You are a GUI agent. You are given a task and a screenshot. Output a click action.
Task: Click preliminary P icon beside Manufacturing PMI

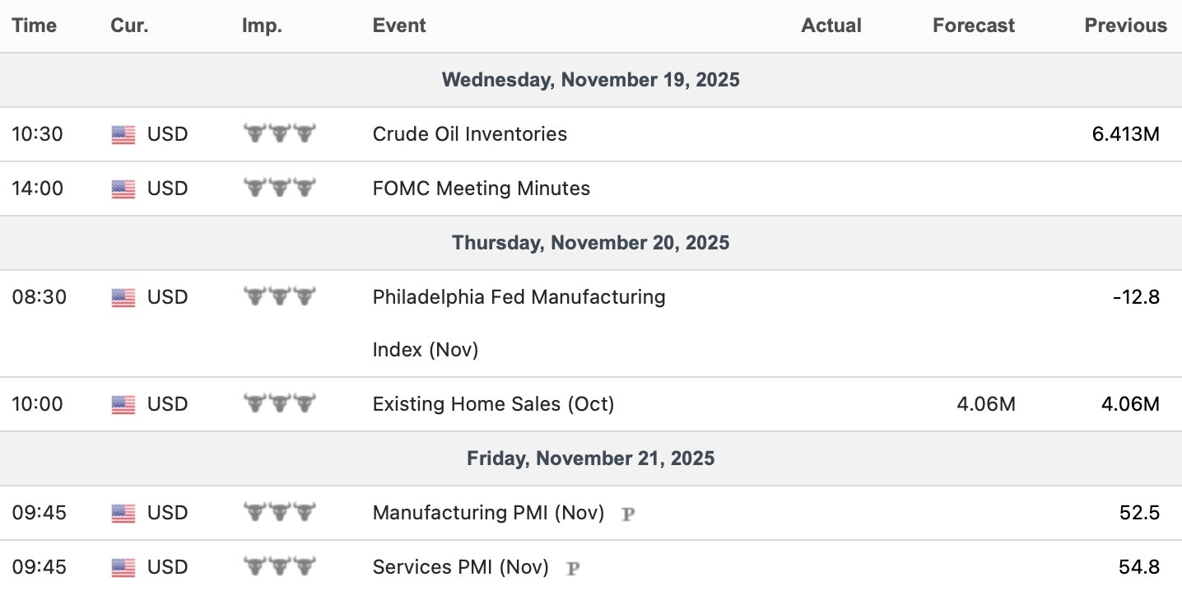[628, 514]
